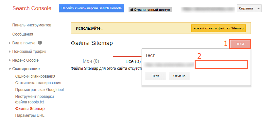Open Статистика сканирования page
The image size is (263, 122).
tap(38, 83)
